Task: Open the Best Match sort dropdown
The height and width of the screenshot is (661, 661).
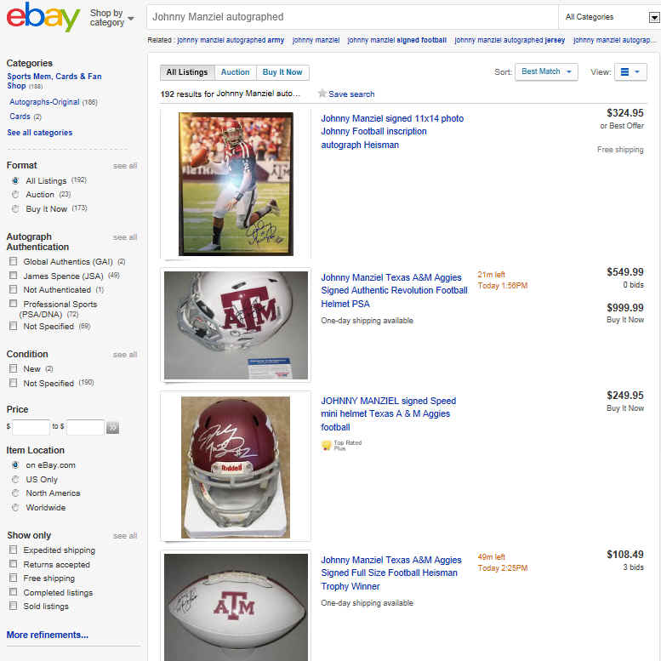Action: (546, 71)
